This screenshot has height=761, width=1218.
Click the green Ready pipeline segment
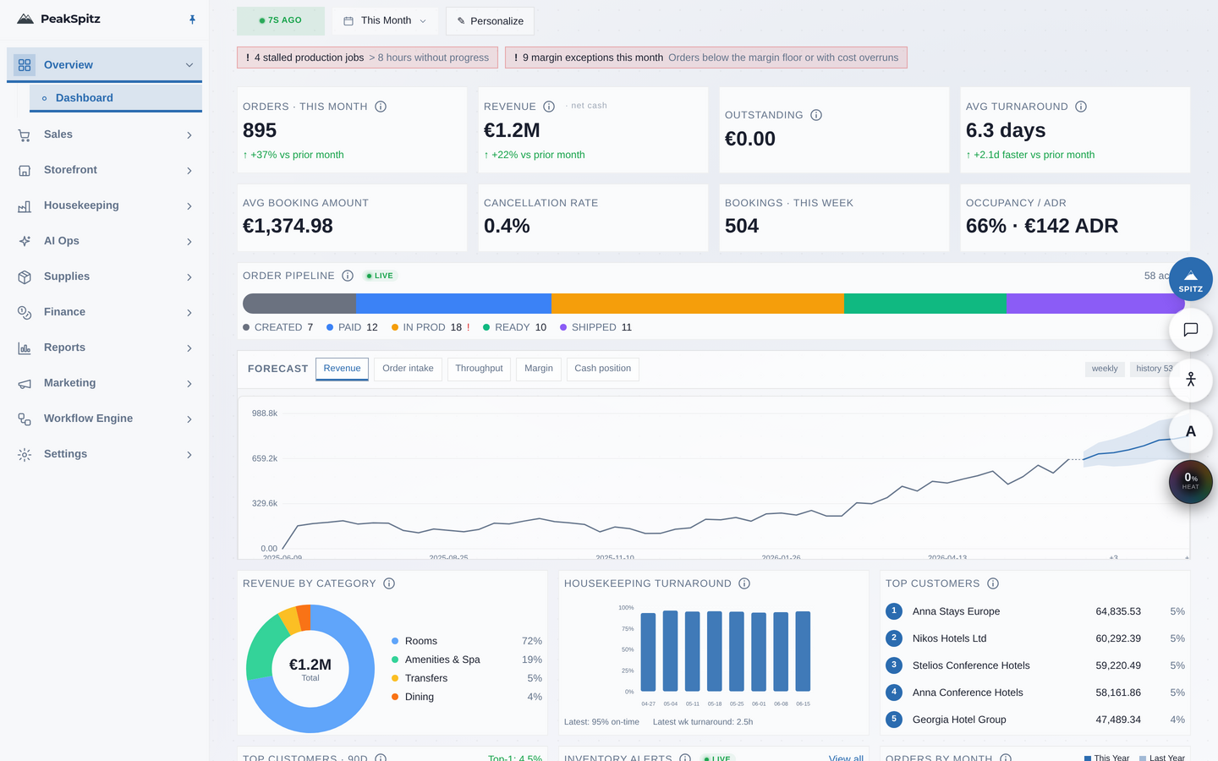pyautogui.click(x=925, y=304)
